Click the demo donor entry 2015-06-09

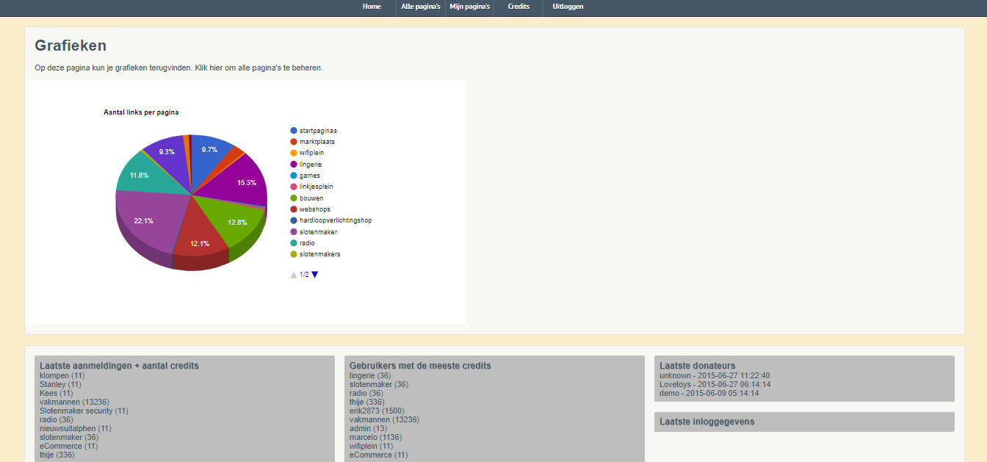point(709,393)
